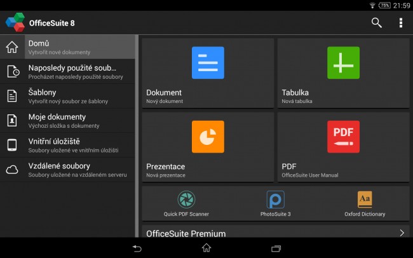Tap the Wi-Fi status icon
This screenshot has width=413, height=258.
click(372, 5)
